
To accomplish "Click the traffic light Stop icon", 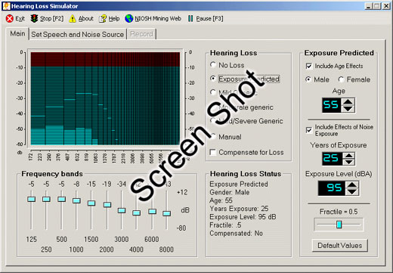I will point(34,18).
